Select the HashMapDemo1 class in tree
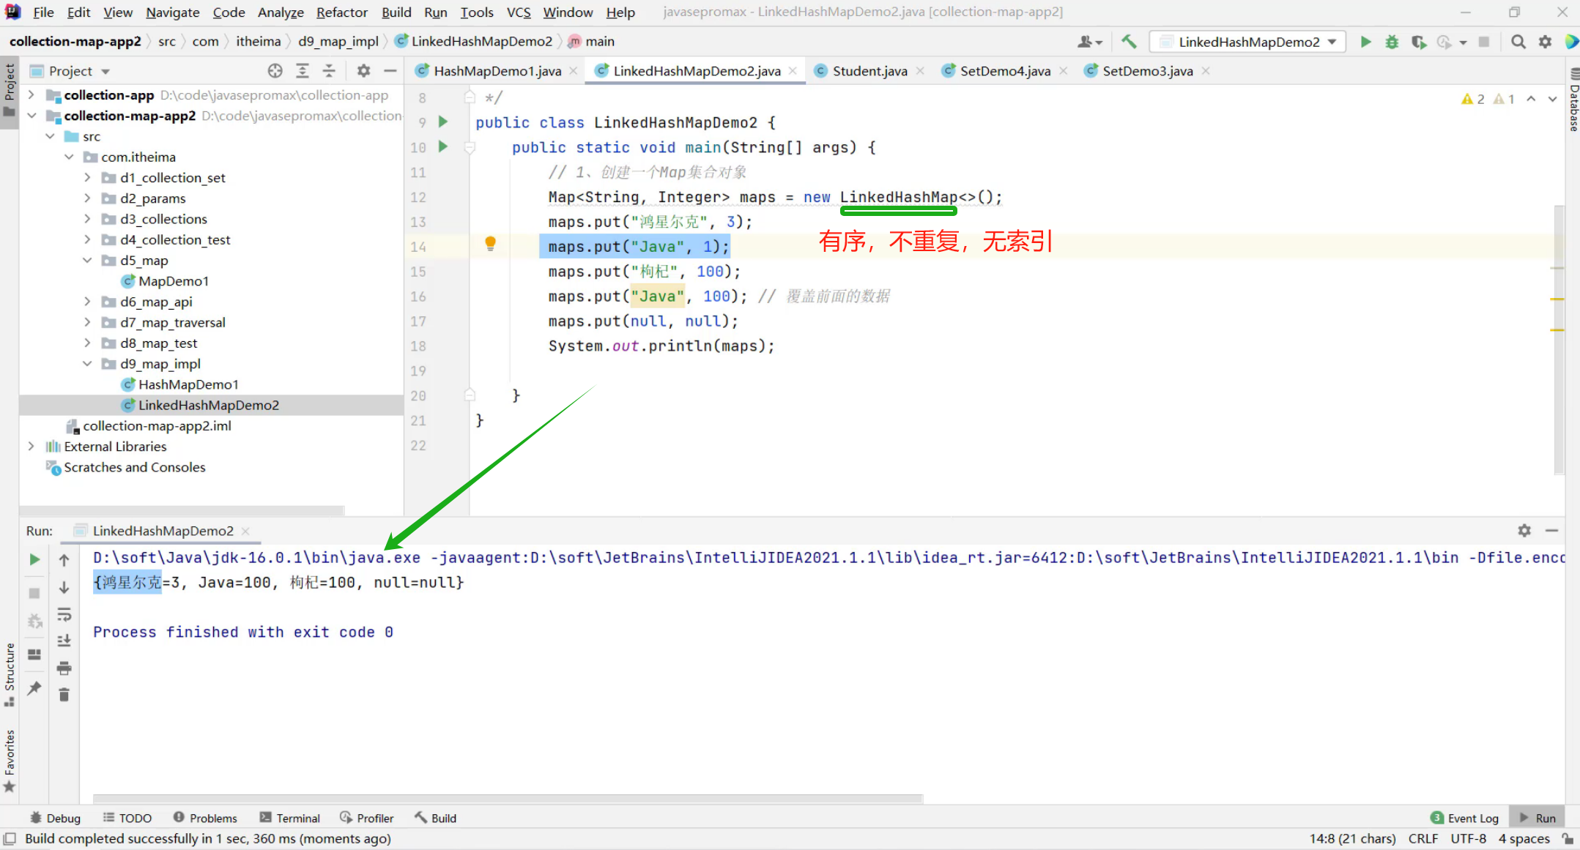Screen dimensions: 1580x850 click(188, 384)
